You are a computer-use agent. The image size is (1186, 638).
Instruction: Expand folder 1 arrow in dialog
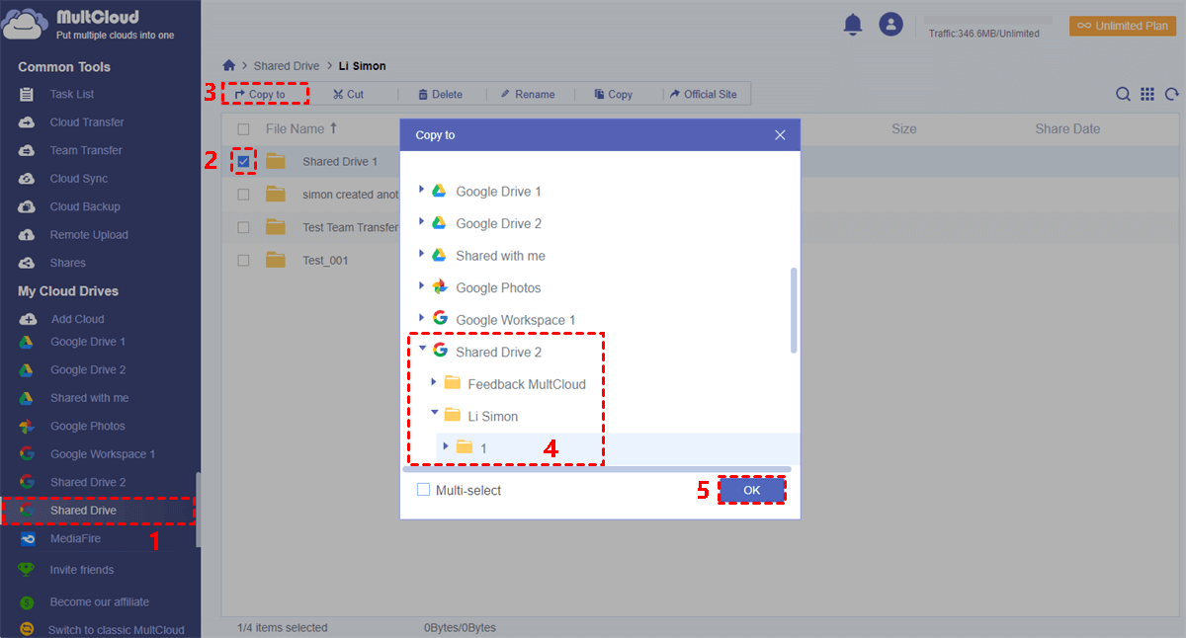coord(446,445)
